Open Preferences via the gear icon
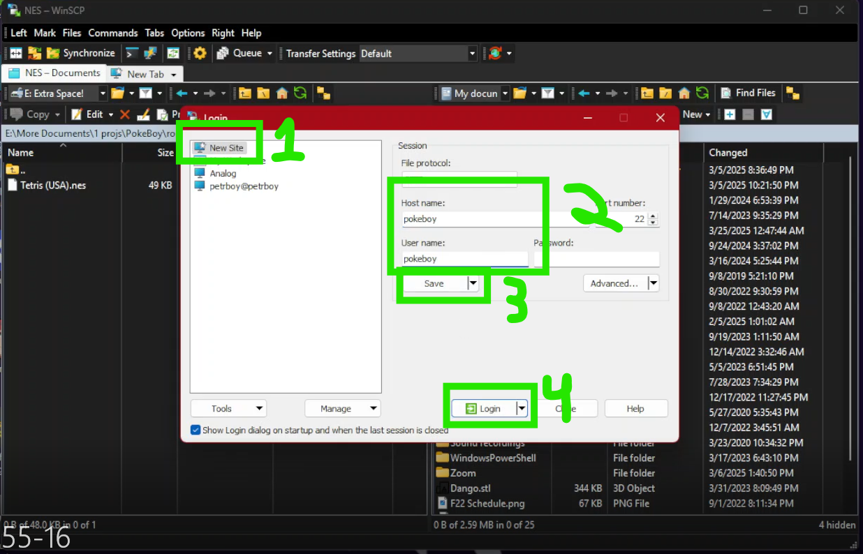The width and height of the screenshot is (863, 554). (x=200, y=53)
